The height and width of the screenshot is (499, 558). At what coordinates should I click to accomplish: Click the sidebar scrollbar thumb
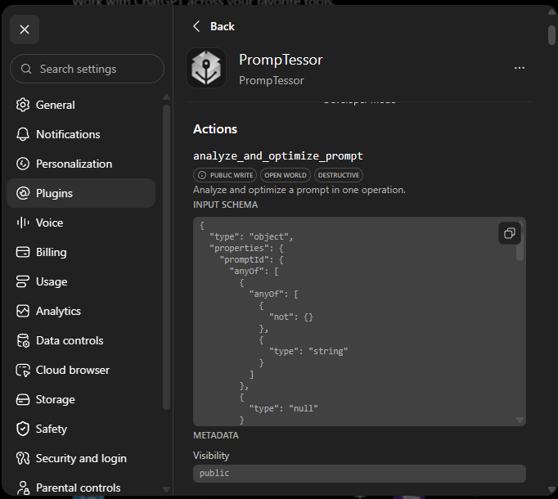tap(166, 257)
